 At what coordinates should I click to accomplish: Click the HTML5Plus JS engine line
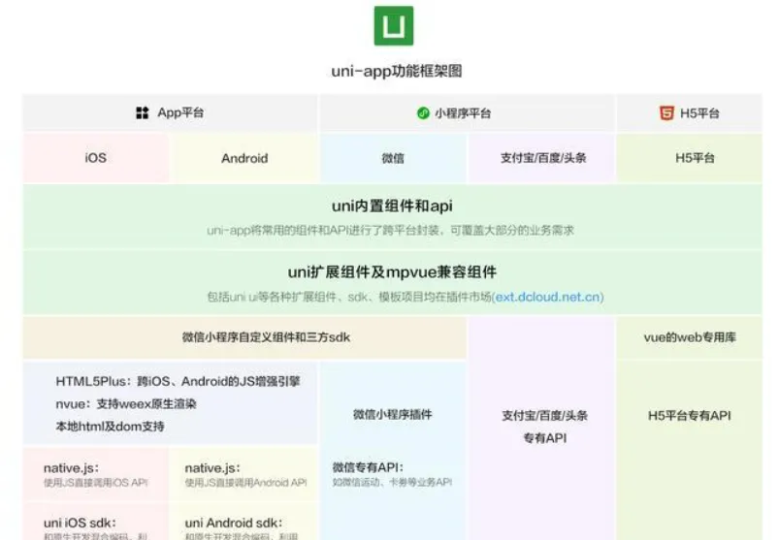click(x=178, y=382)
